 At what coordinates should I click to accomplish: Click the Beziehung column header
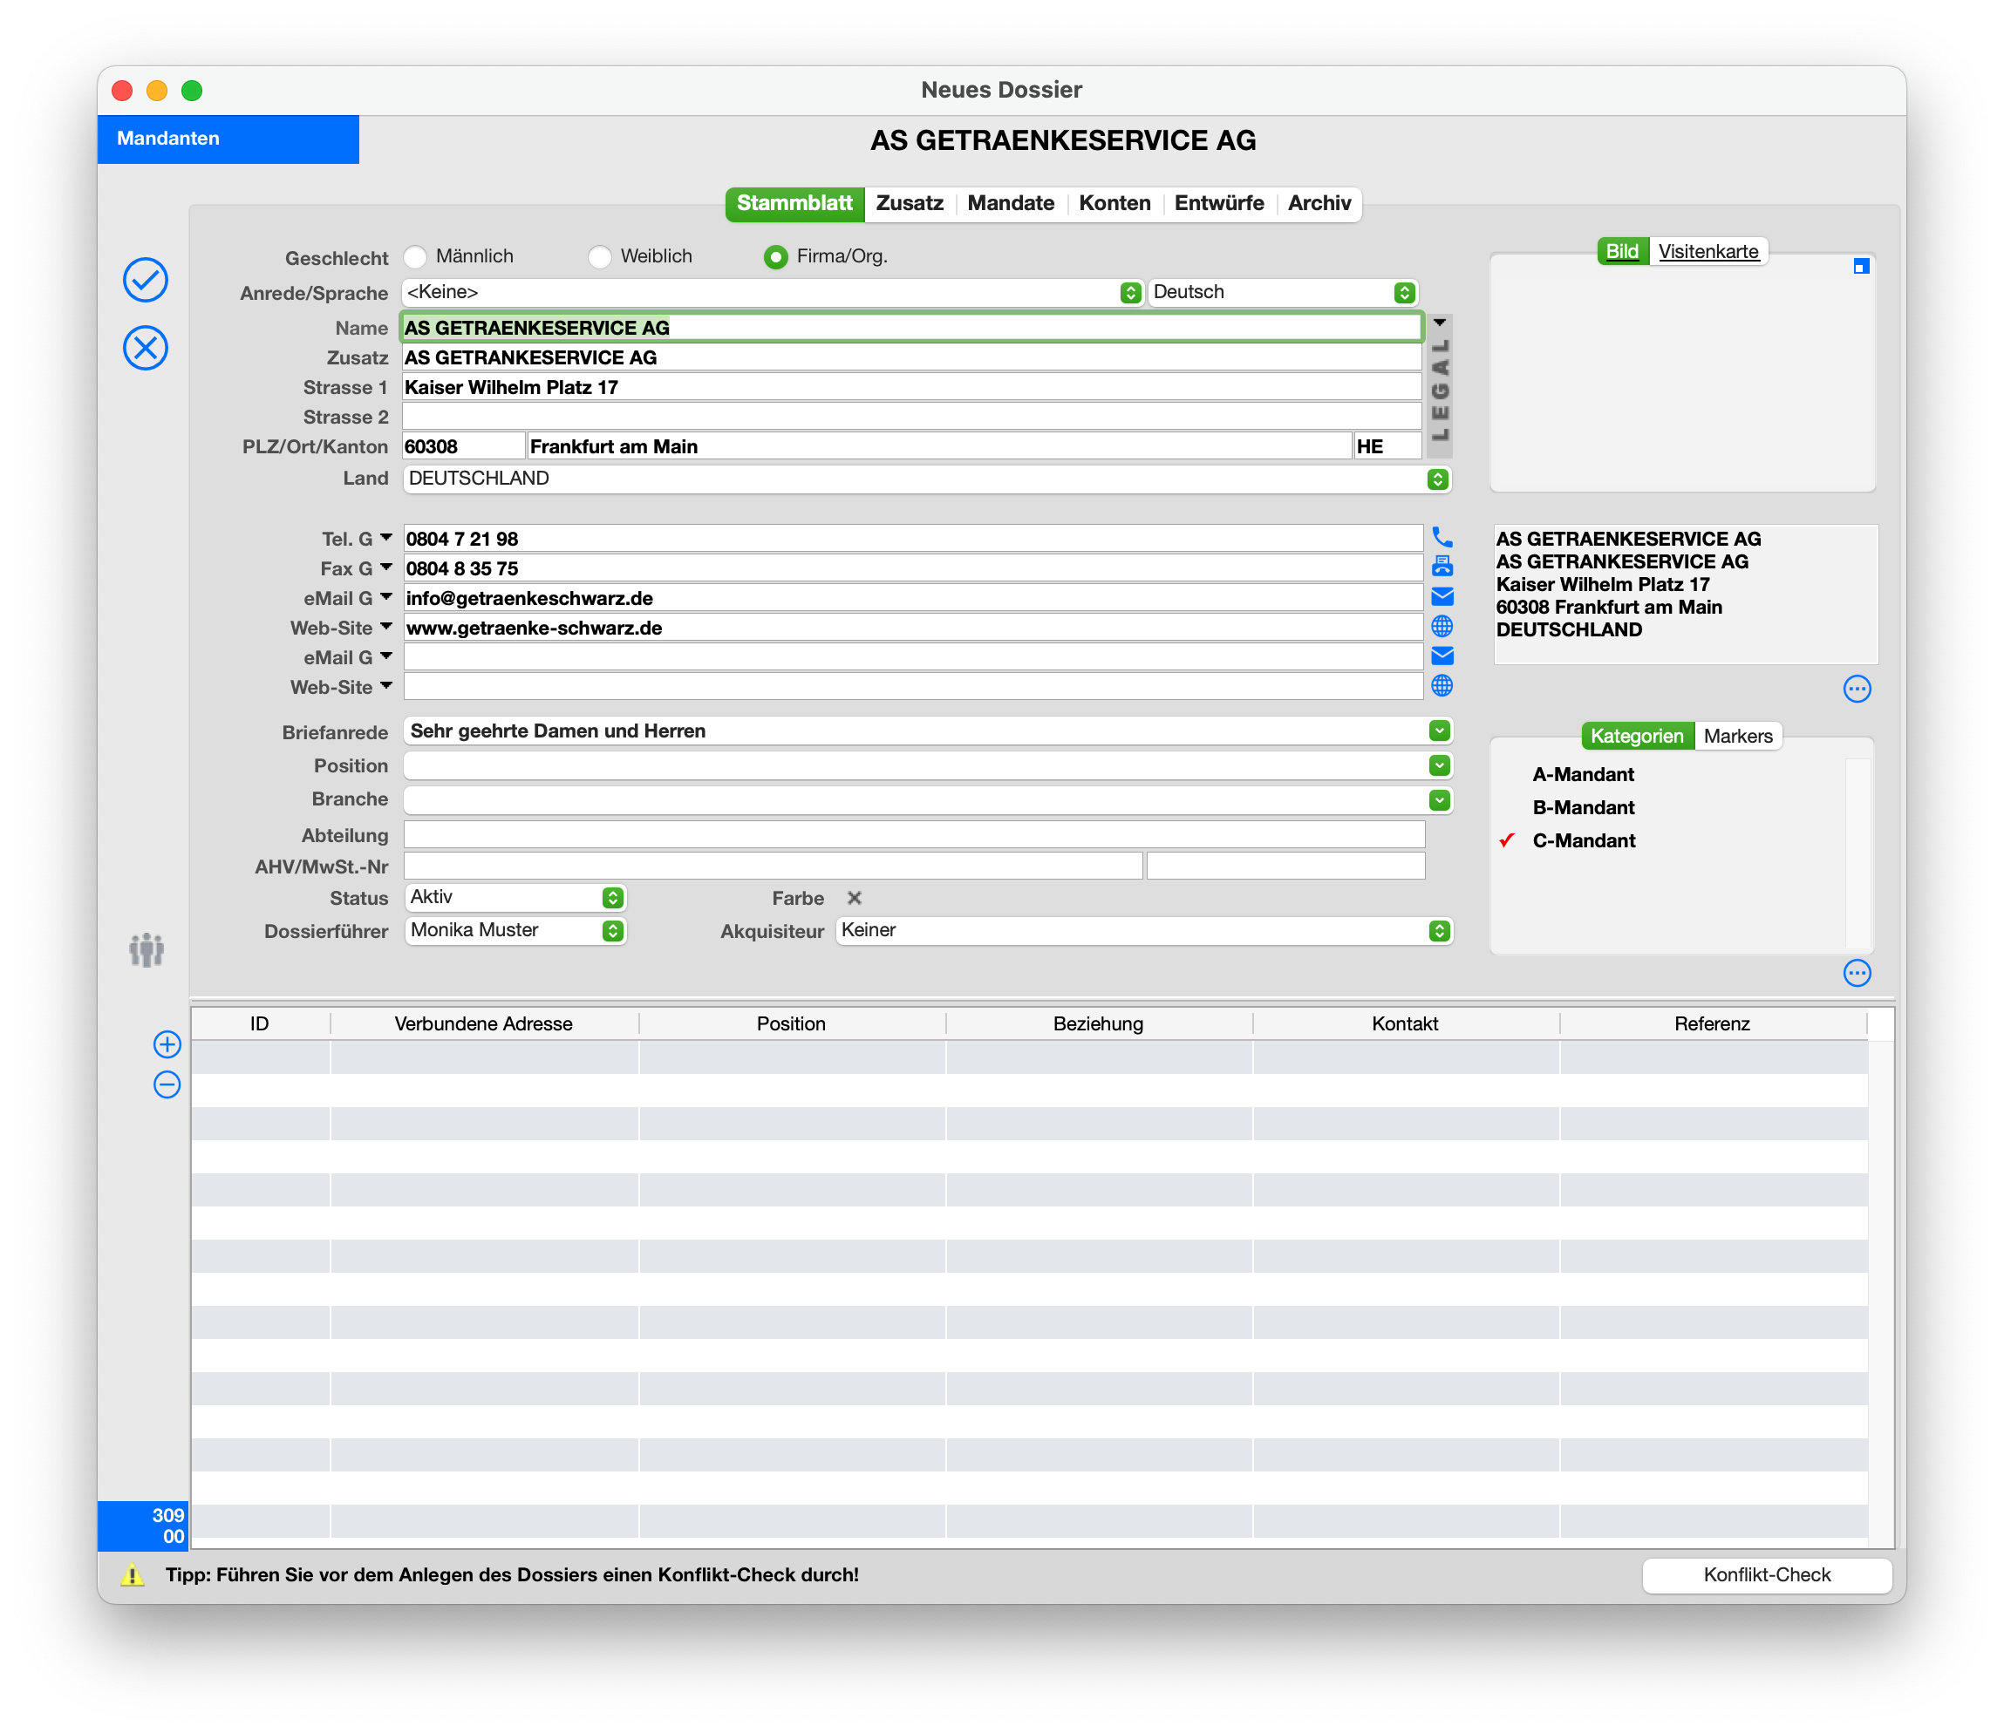coord(1098,1024)
